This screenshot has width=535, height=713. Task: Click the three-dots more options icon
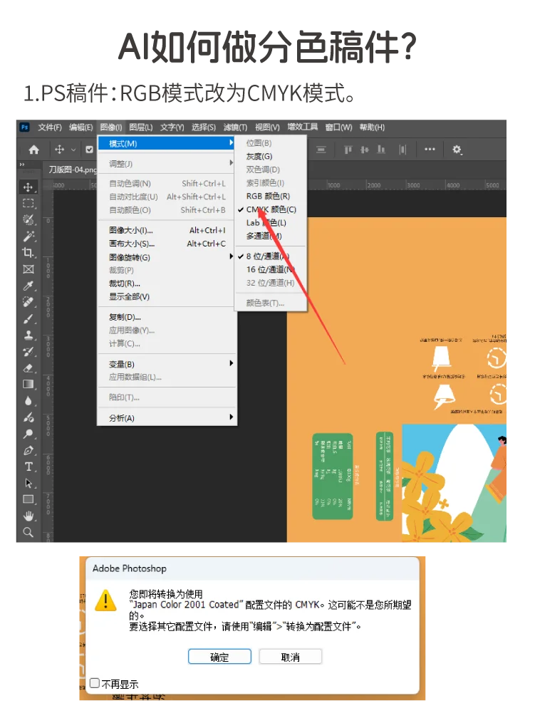(x=430, y=149)
